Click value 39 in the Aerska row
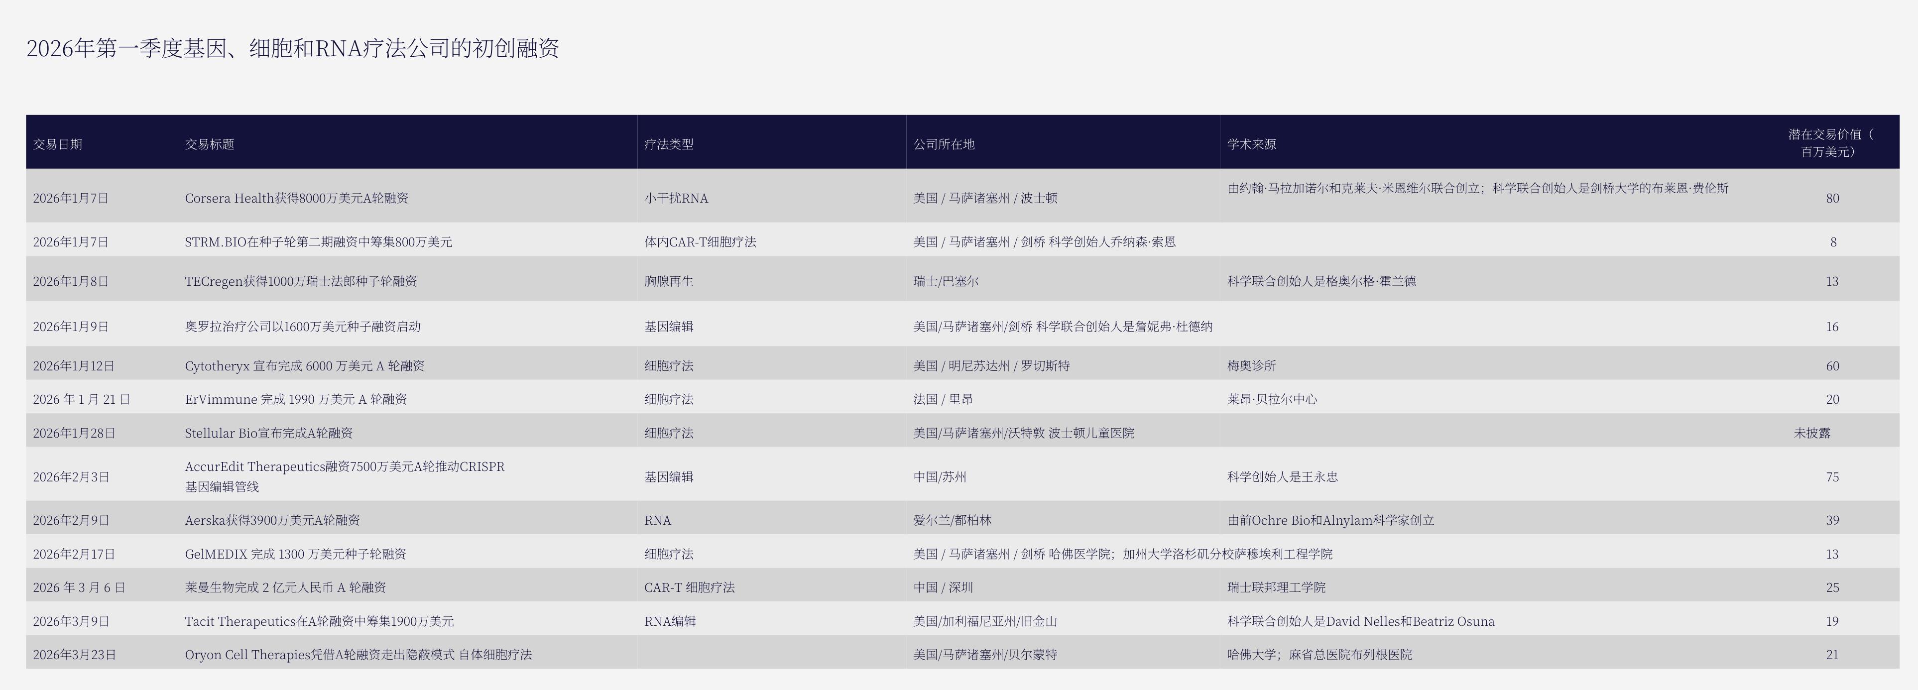 pyautogui.click(x=1832, y=520)
